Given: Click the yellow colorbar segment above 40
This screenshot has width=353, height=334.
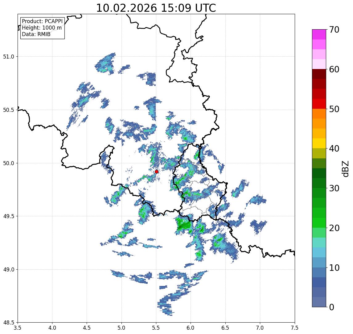Looking at the screenshot, I should (x=319, y=143).
